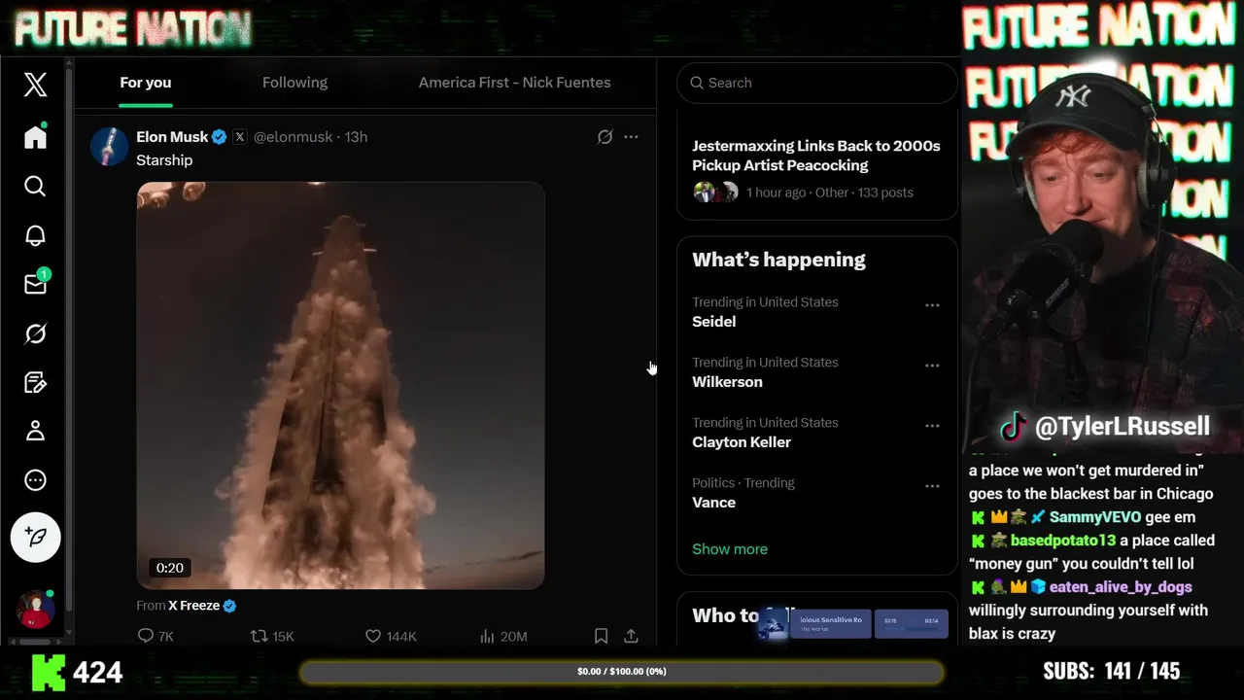Click the X logo in sidebar

pos(35,85)
